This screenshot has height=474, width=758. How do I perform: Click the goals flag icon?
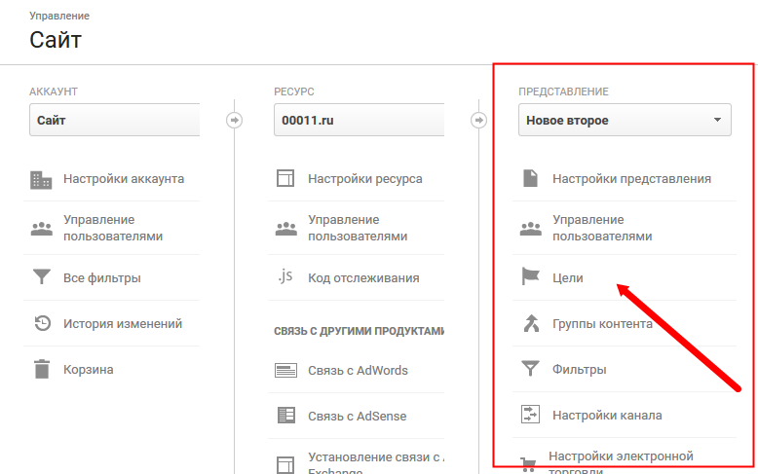[x=530, y=276]
